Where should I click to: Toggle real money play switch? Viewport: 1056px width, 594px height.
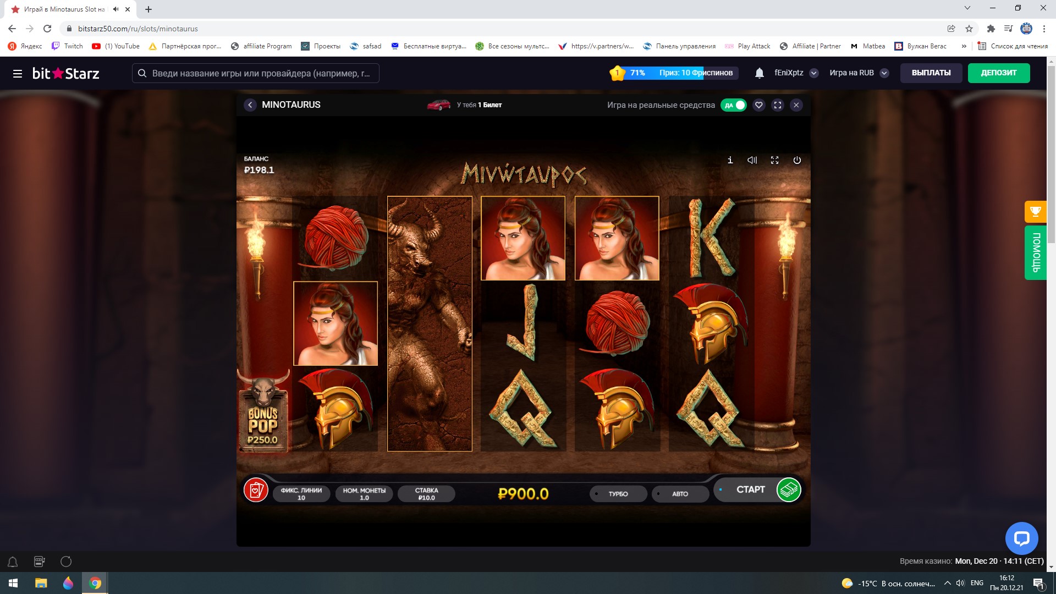point(734,105)
